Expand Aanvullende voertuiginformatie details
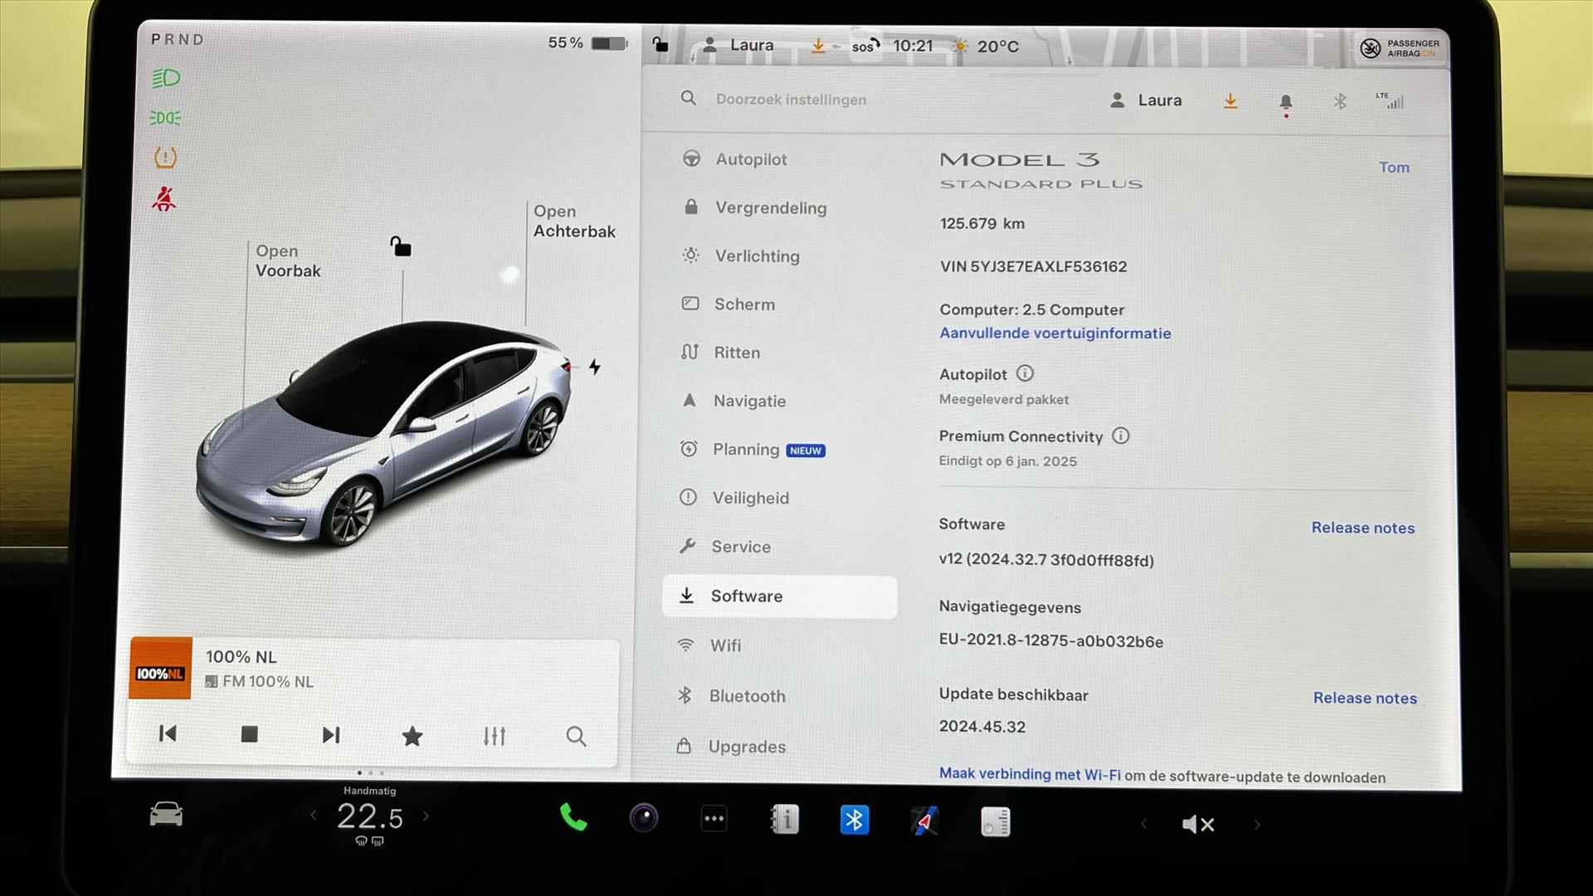Screen dimensions: 1593x896 coord(1054,334)
